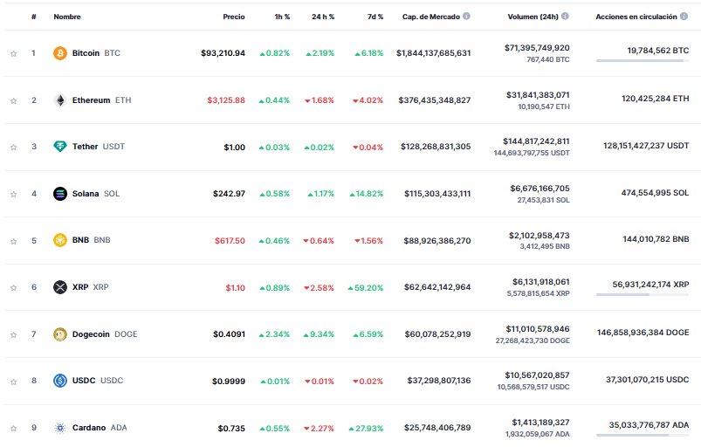Image resolution: width=701 pixels, height=447 pixels.
Task: Sort by the 24 h % column header
Action: pyautogui.click(x=323, y=17)
